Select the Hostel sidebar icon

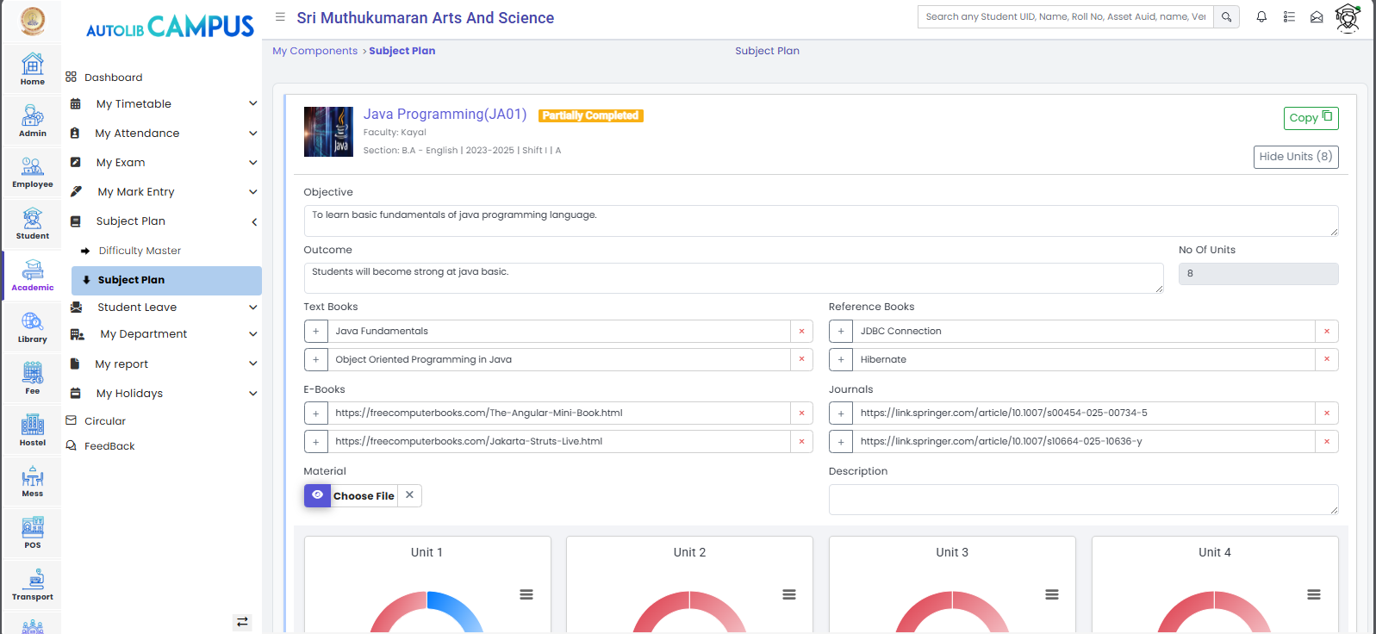33,429
